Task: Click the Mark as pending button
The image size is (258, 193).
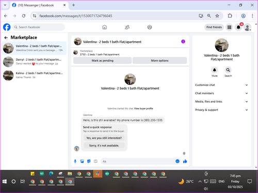Action: click(x=103, y=61)
